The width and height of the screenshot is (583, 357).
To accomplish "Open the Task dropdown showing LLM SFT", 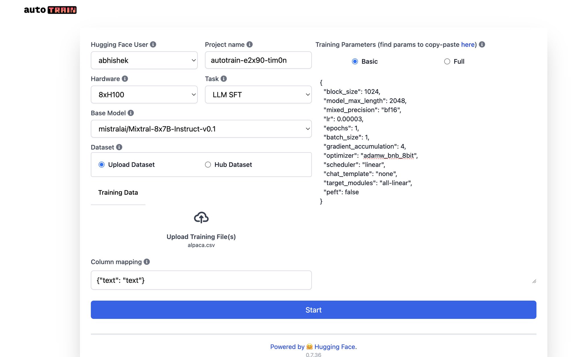I will 258,95.
